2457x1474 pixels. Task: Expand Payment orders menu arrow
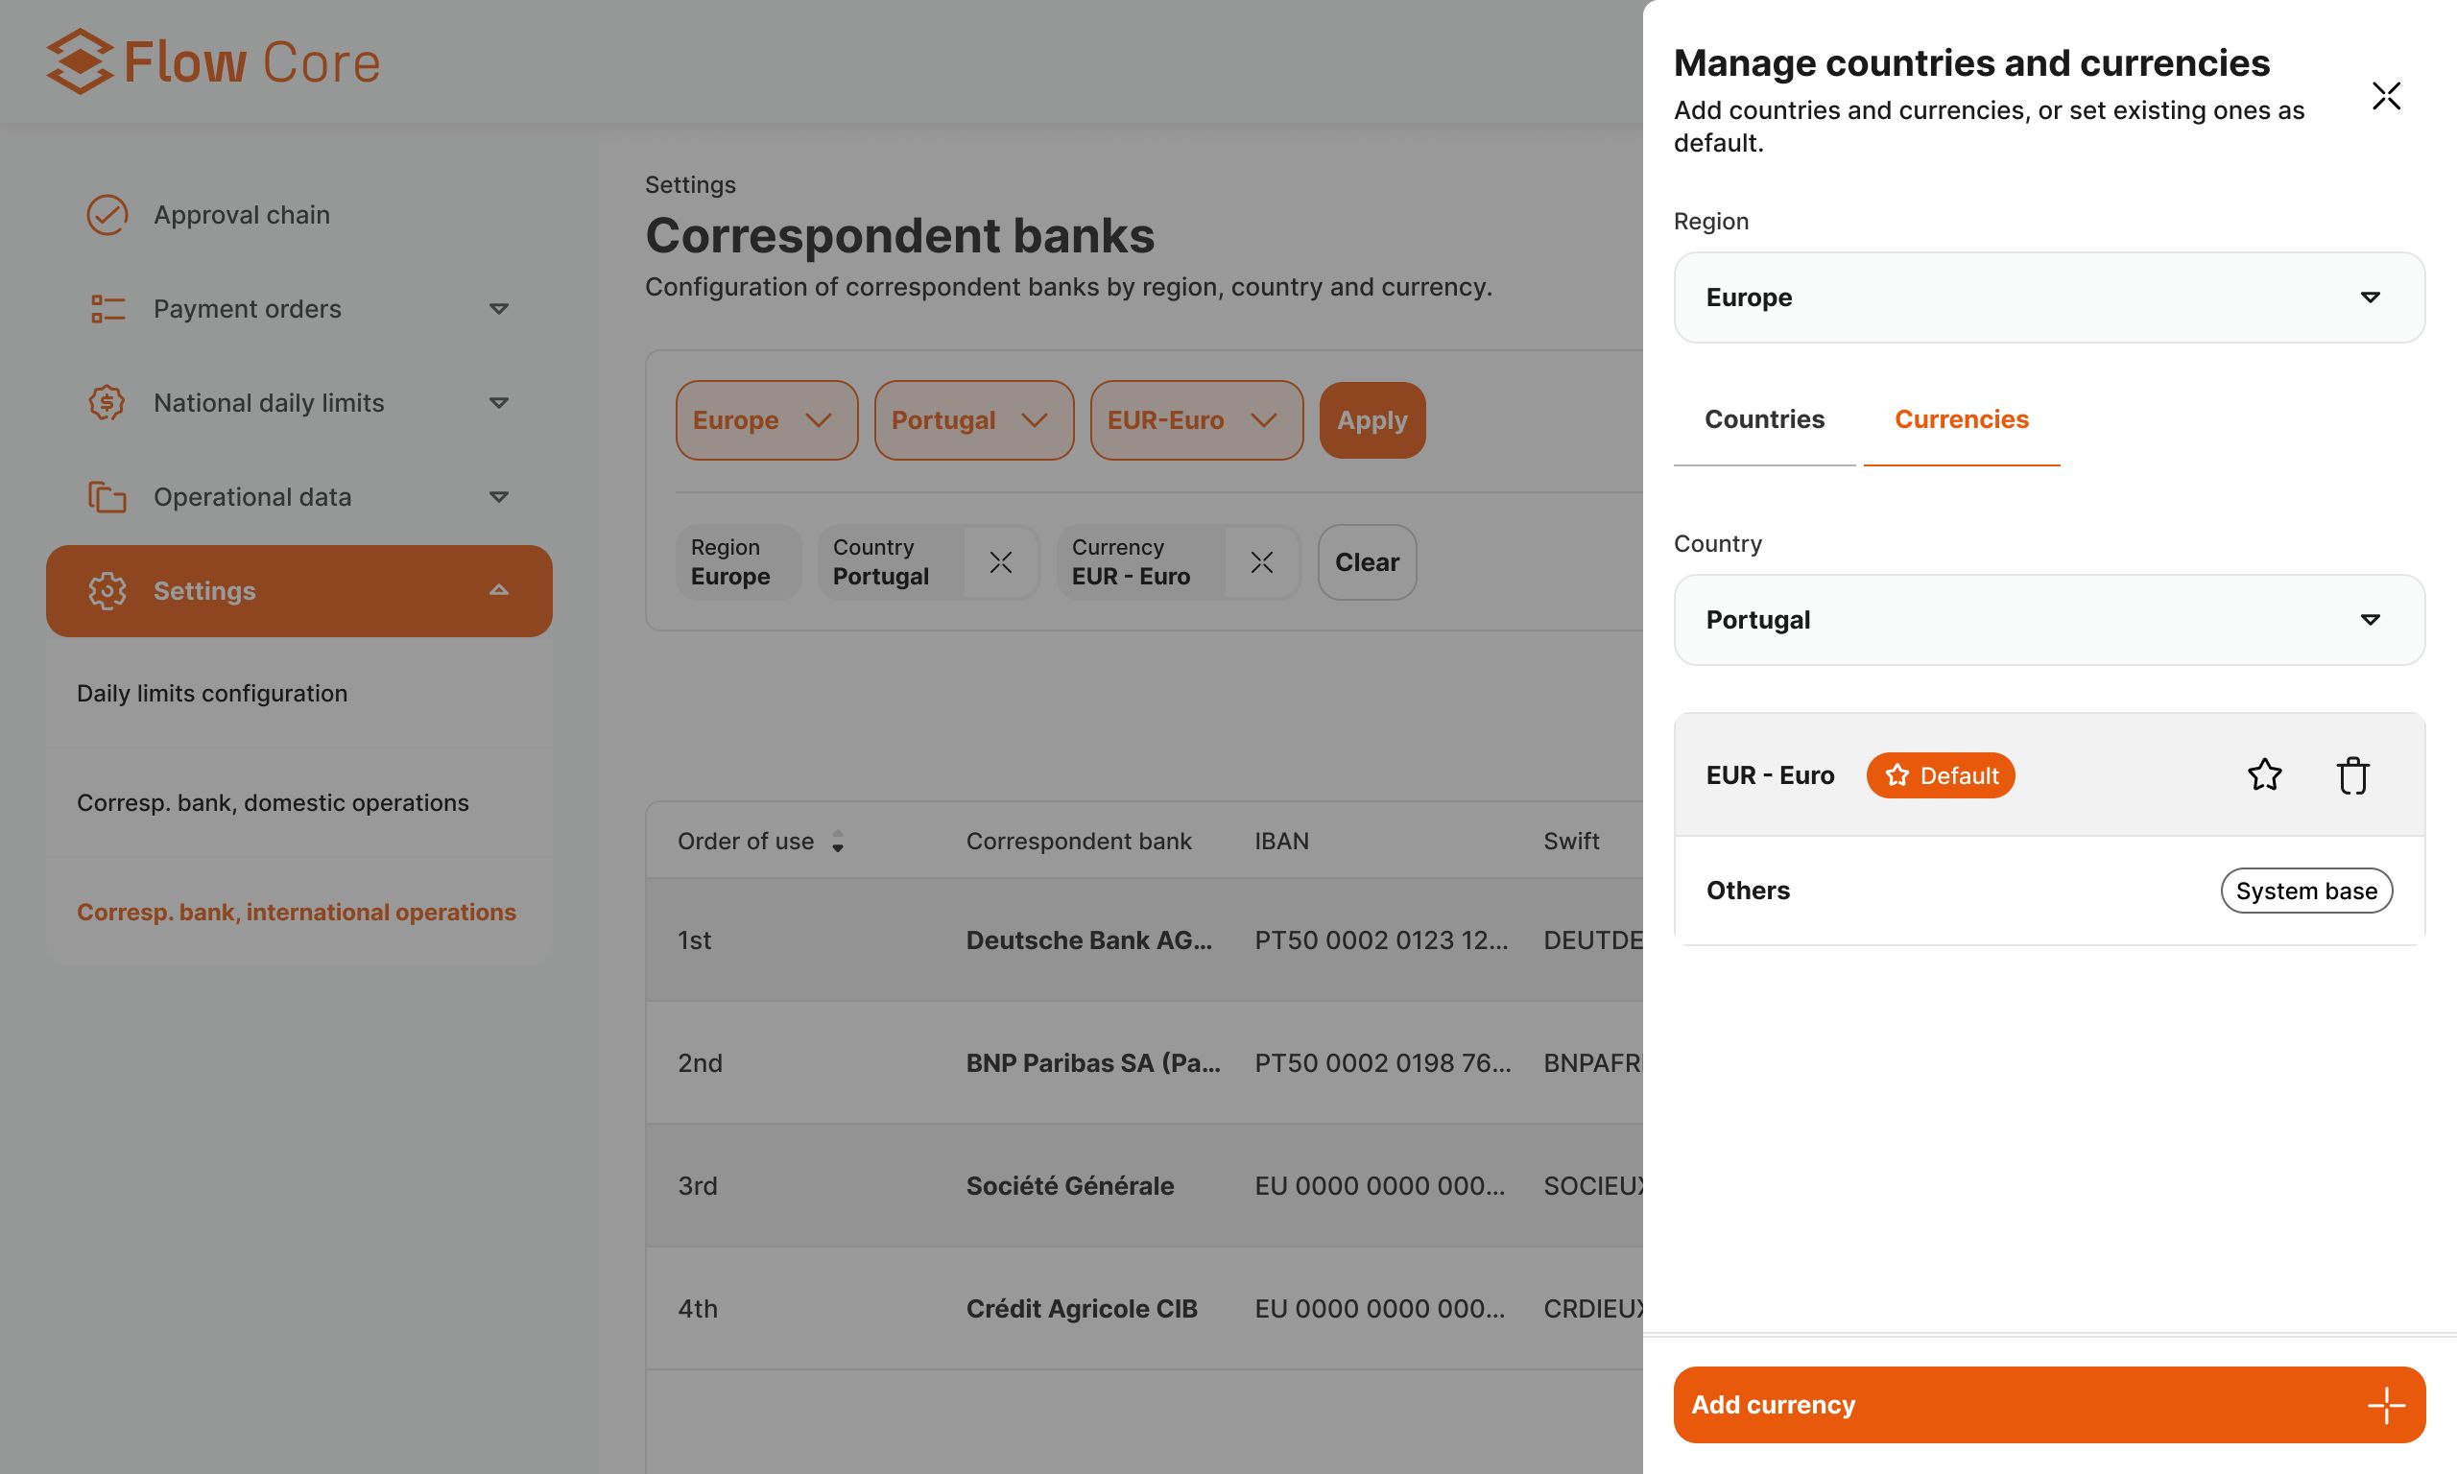[x=498, y=309]
